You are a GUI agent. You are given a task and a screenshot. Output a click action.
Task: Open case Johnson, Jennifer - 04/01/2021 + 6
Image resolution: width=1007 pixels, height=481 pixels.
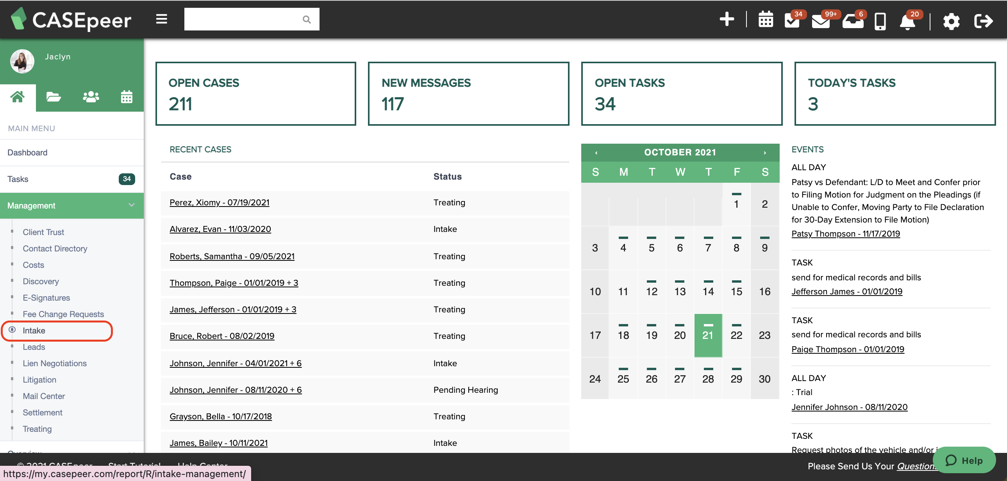click(236, 363)
